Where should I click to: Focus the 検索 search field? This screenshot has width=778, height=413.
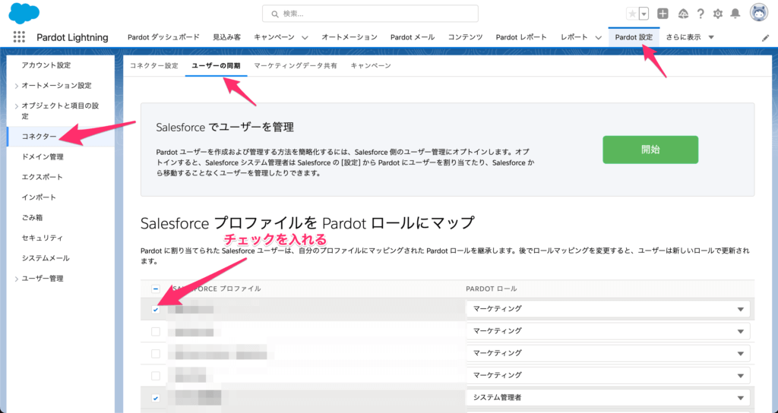click(x=370, y=14)
